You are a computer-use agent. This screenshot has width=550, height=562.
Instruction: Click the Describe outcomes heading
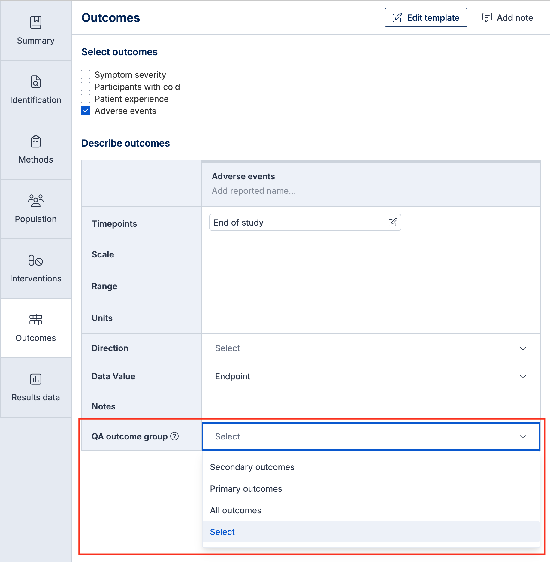[x=125, y=143]
